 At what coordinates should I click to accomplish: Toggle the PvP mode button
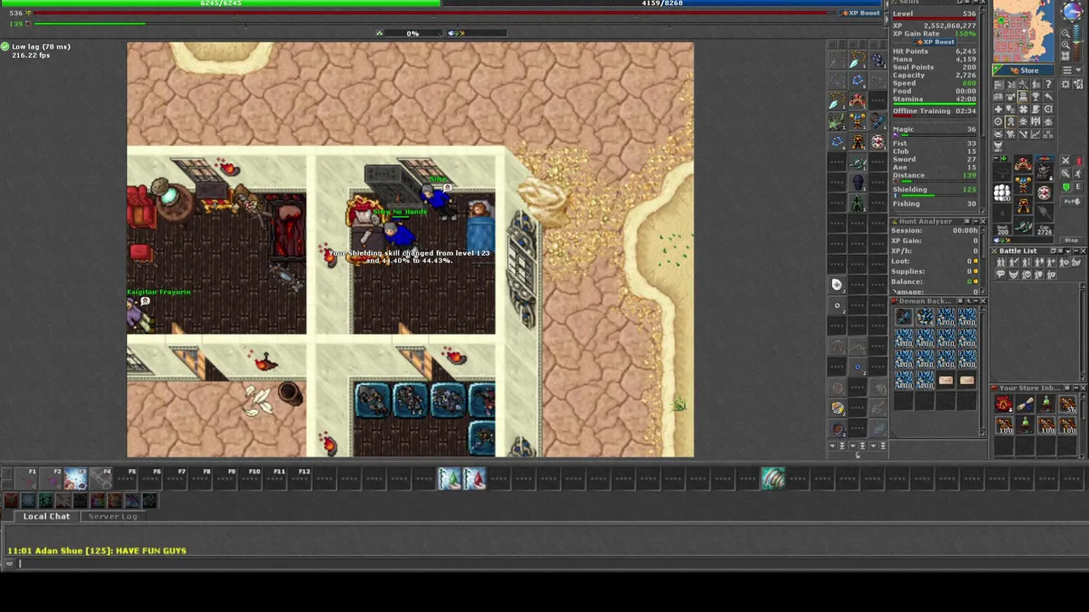[1072, 201]
